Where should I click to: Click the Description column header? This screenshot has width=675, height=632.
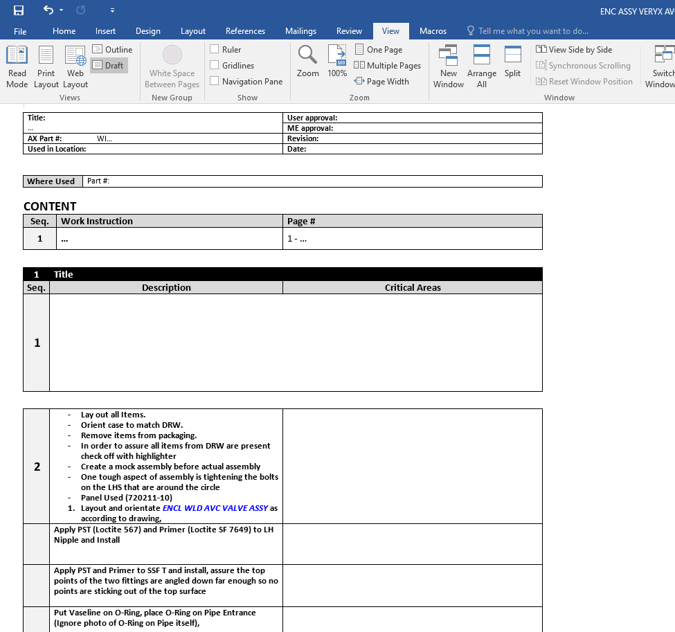click(166, 287)
